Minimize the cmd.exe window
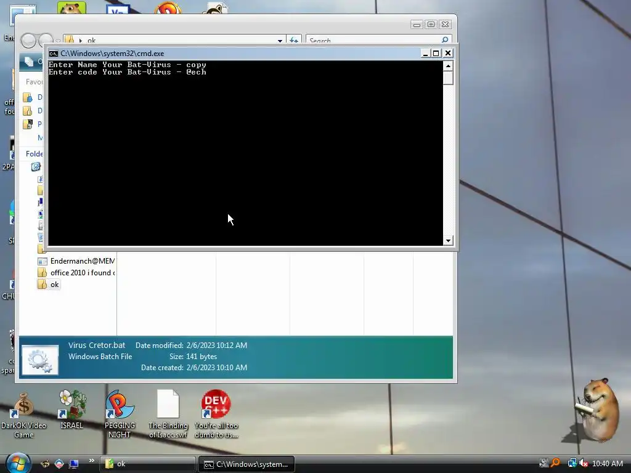The image size is (631, 473). (425, 53)
